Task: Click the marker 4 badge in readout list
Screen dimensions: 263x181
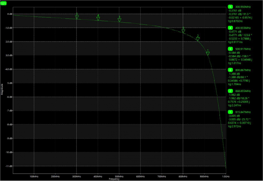Action: click(x=230, y=28)
